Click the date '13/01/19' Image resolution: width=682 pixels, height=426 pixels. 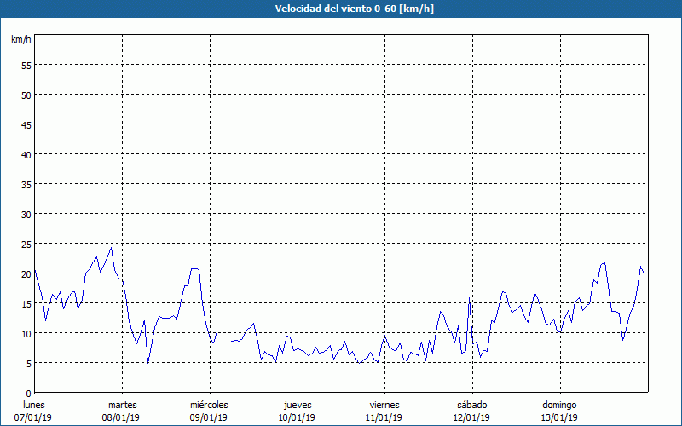coord(559,417)
